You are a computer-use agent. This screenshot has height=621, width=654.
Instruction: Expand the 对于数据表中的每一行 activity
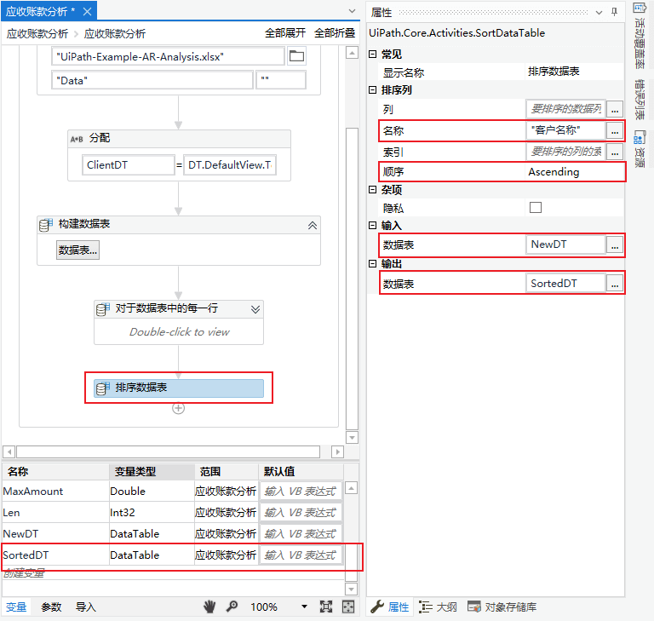tap(255, 309)
